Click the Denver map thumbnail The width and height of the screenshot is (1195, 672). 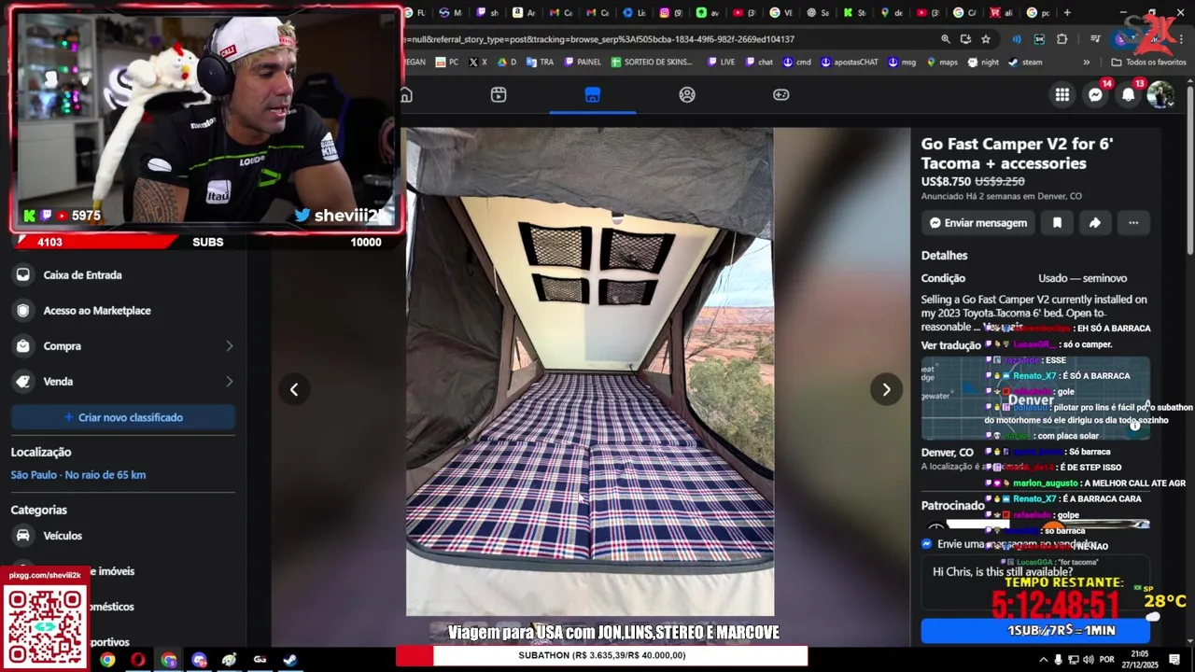[1035, 398]
